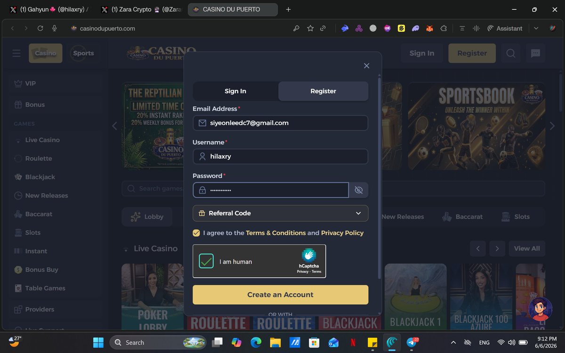Open the Blackjack 1 game thumbnail

point(415,296)
